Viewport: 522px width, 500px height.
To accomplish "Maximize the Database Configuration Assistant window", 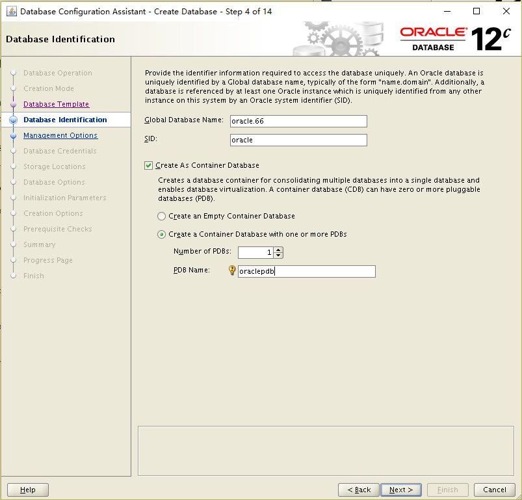I will pyautogui.click(x=476, y=11).
